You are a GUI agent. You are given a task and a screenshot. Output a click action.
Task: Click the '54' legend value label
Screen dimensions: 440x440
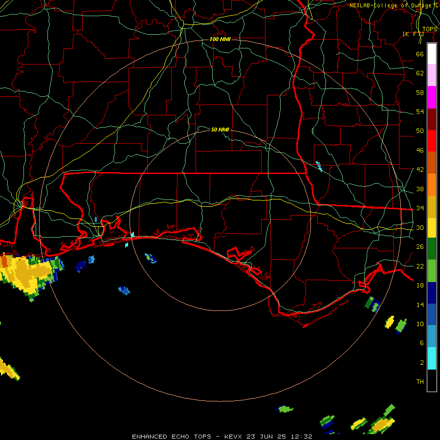[x=420, y=111]
